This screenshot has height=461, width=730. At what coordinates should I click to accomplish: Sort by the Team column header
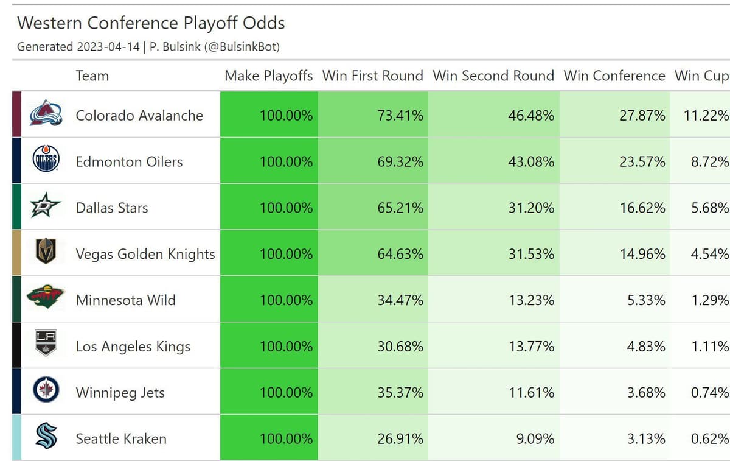click(x=92, y=76)
